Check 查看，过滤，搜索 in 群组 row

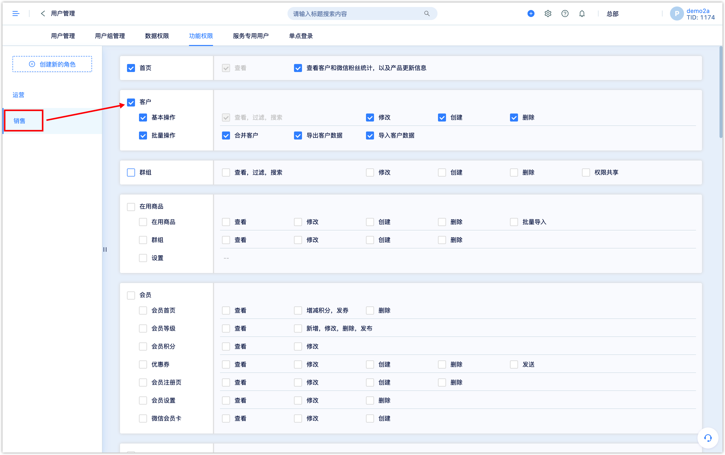(226, 172)
